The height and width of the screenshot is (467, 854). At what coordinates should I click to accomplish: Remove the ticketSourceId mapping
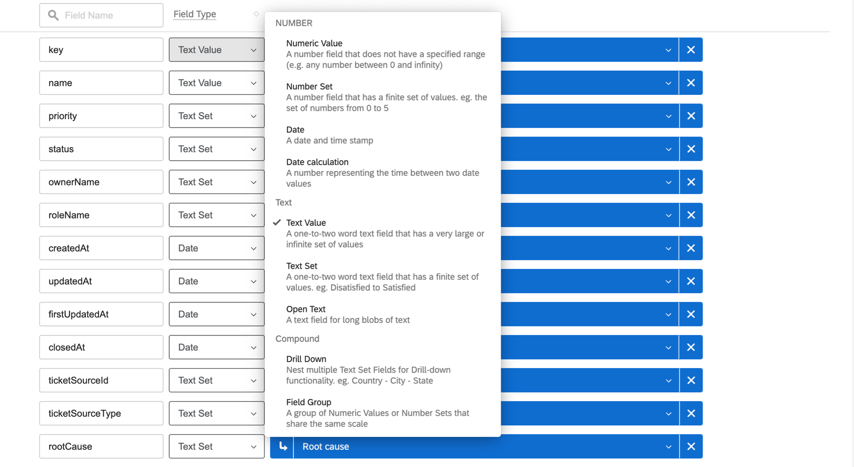(x=691, y=380)
